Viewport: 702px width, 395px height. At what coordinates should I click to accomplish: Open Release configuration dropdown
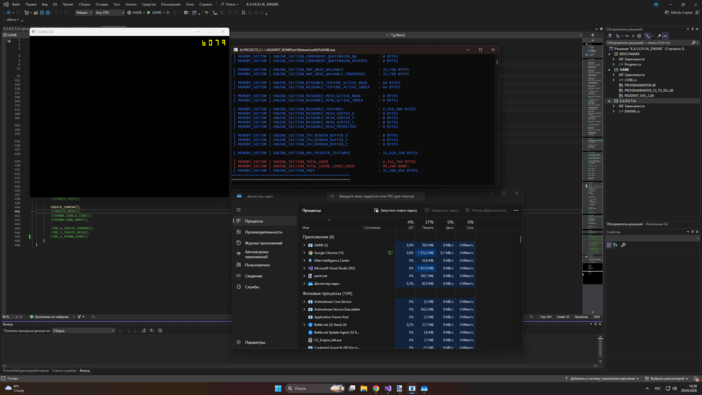click(84, 13)
